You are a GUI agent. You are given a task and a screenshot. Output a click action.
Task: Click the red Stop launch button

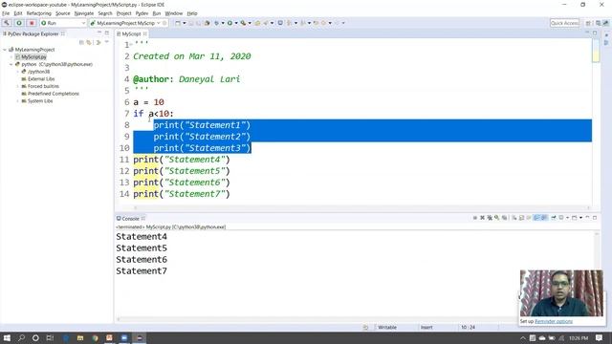[32, 23]
